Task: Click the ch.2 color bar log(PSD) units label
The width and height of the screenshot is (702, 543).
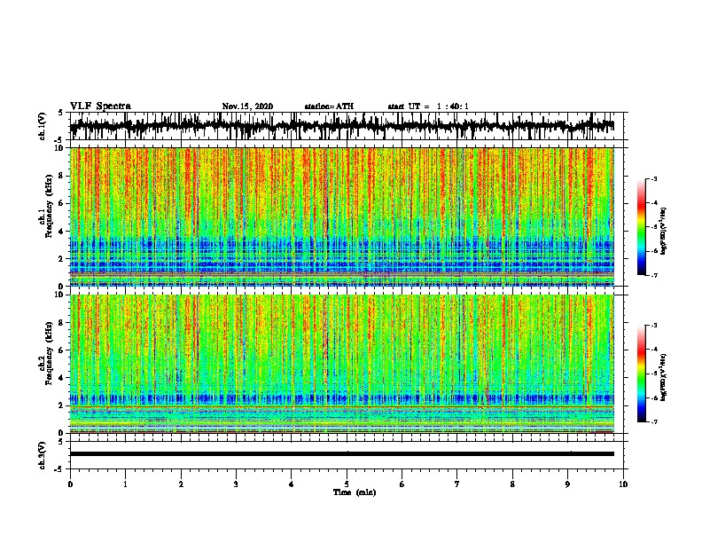Action: tap(663, 377)
